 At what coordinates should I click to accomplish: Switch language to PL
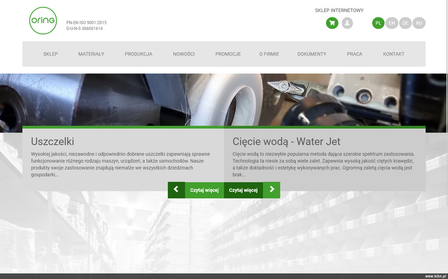click(378, 23)
